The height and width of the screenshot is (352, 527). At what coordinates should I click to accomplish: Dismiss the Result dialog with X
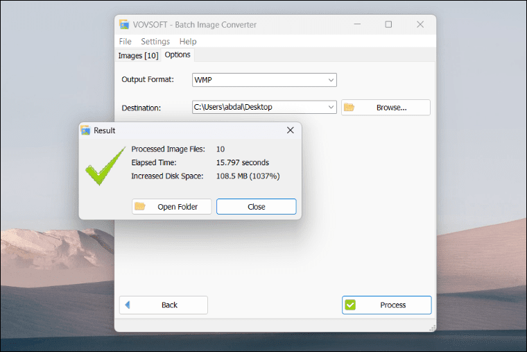(291, 131)
